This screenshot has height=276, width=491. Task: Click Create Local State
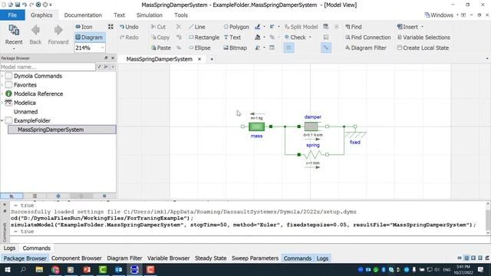(423, 48)
